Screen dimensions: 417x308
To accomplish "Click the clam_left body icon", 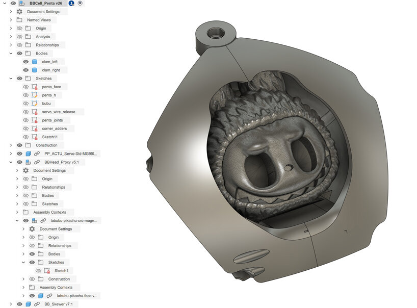I will 34,62.
